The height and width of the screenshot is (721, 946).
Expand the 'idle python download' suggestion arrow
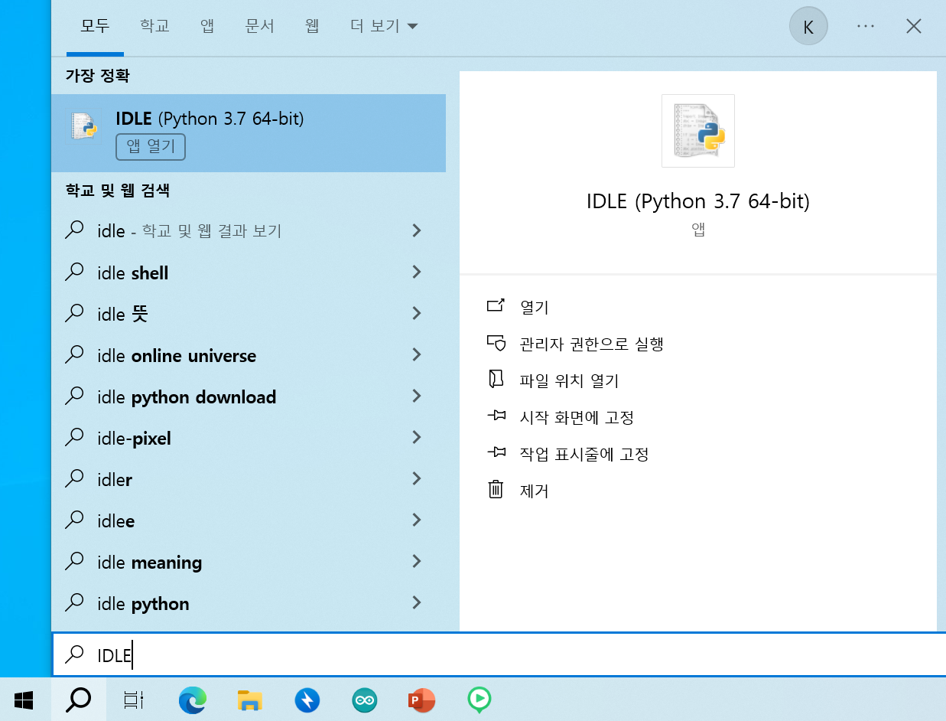[417, 396]
